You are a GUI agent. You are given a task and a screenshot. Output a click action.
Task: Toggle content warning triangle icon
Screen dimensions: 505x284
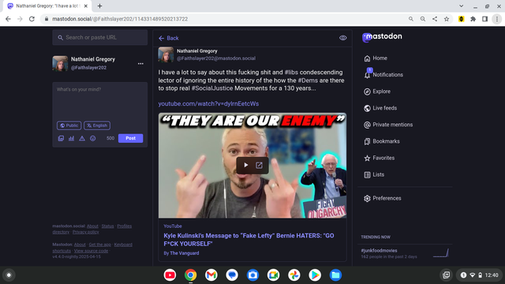82,139
